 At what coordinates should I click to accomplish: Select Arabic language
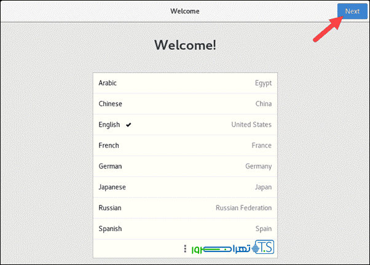pyautogui.click(x=108, y=83)
